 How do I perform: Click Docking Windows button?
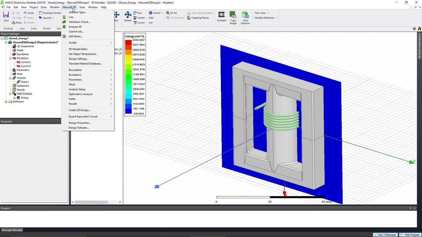pyautogui.click(x=50, y=13)
